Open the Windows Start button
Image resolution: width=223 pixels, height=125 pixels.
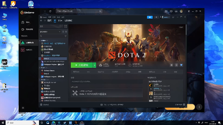(3, 122)
